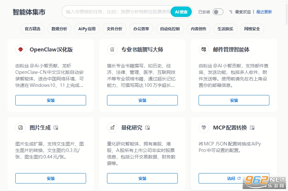Click the 已安装 label text
Viewport: 288px width, 191px height.
click(x=204, y=12)
